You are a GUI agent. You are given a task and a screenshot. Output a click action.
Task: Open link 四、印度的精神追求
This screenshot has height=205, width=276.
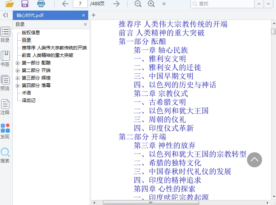tap(167, 180)
